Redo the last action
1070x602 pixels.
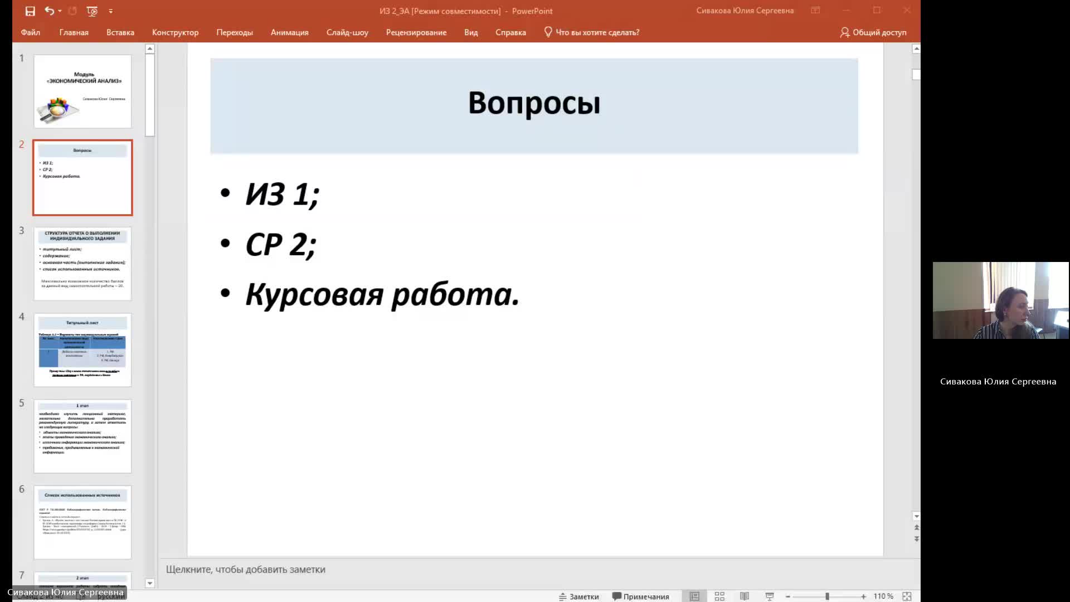(x=72, y=11)
